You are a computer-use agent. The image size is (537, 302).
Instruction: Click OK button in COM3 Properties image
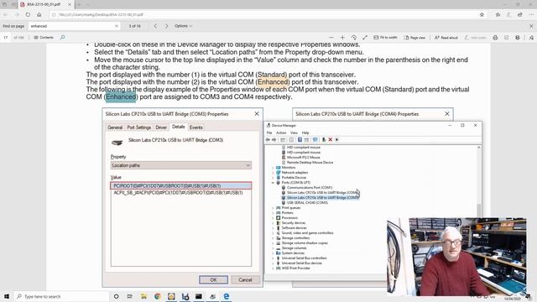[x=213, y=279]
